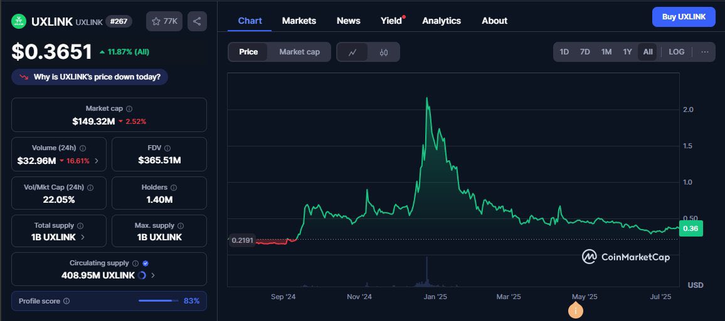Click the Volume (24h) info icon

tap(83, 148)
